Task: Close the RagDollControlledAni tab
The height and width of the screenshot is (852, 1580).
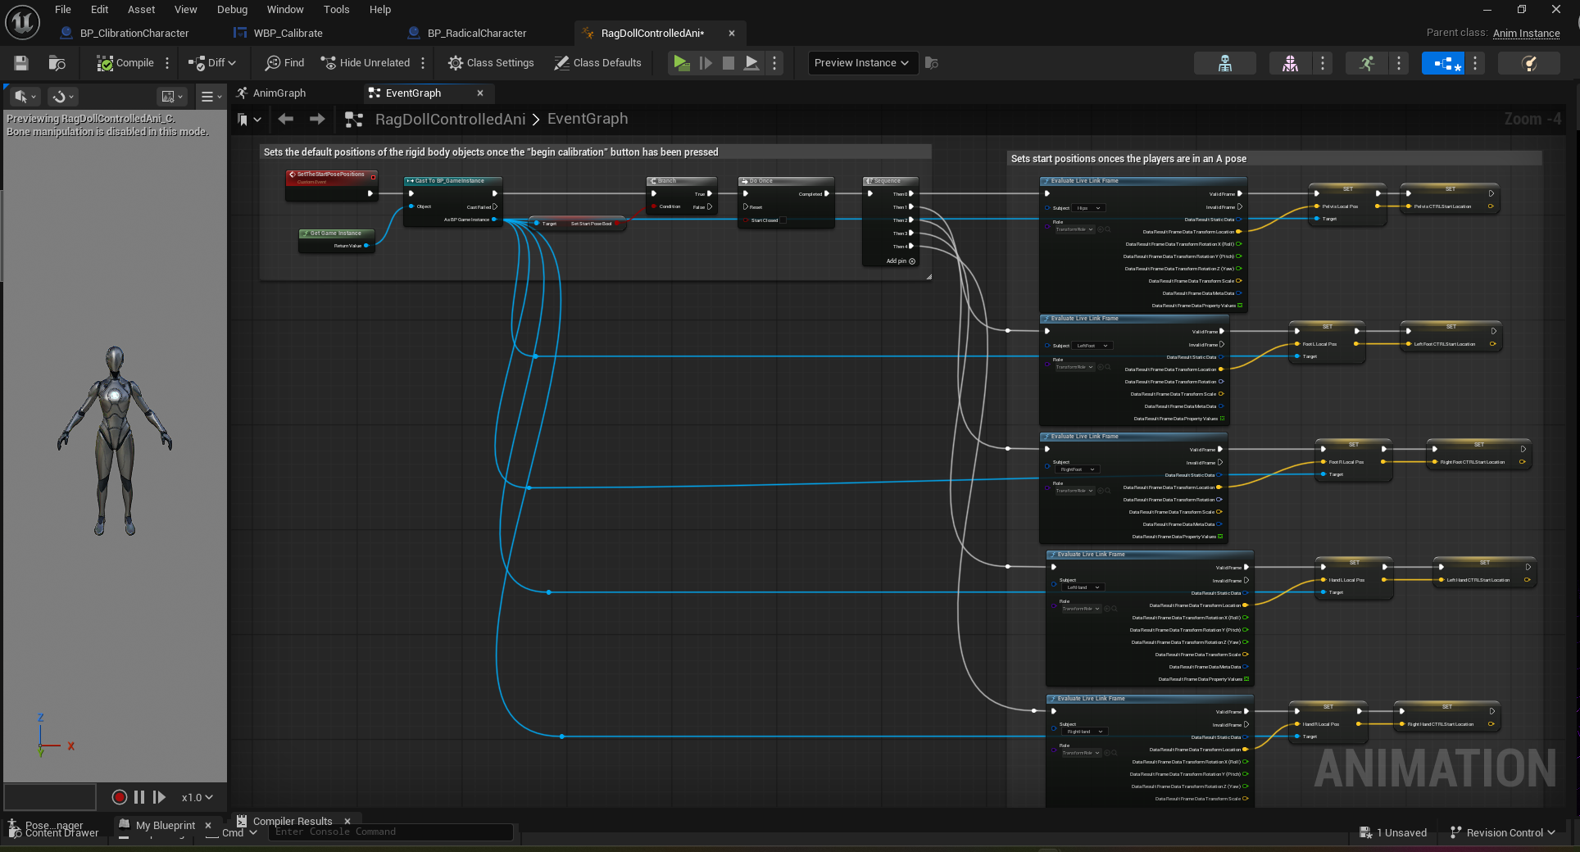Action: click(732, 34)
